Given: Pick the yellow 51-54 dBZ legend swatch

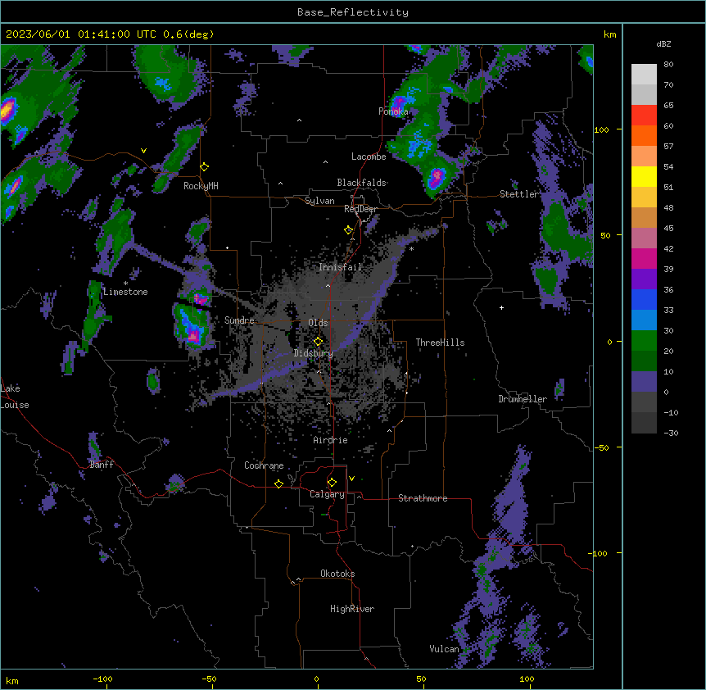Looking at the screenshot, I should coord(644,177).
